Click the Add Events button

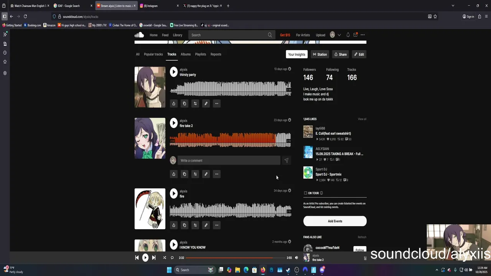[x=335, y=221]
